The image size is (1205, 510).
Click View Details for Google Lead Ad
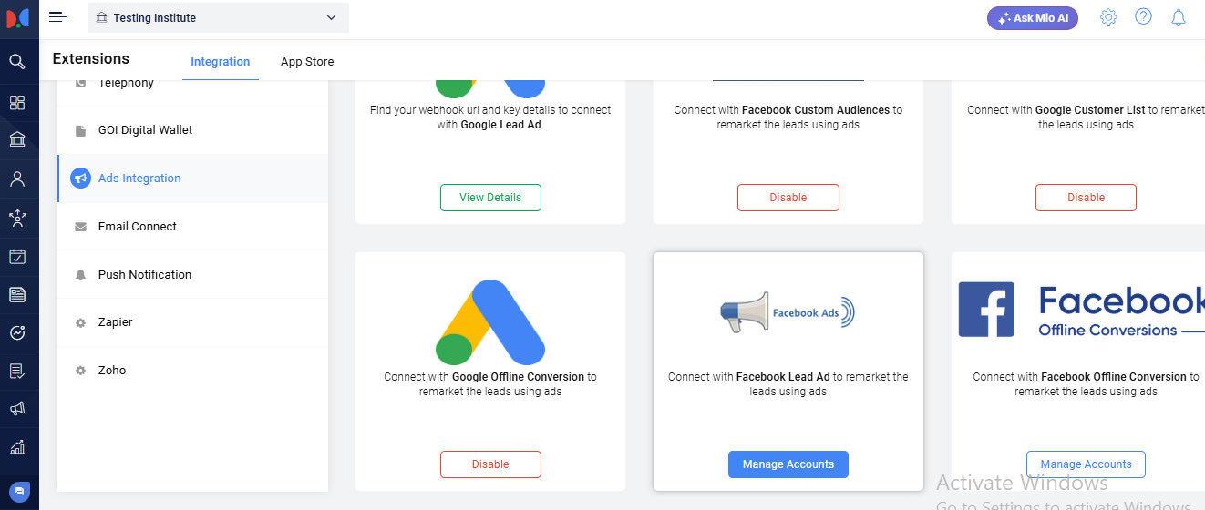coord(490,198)
